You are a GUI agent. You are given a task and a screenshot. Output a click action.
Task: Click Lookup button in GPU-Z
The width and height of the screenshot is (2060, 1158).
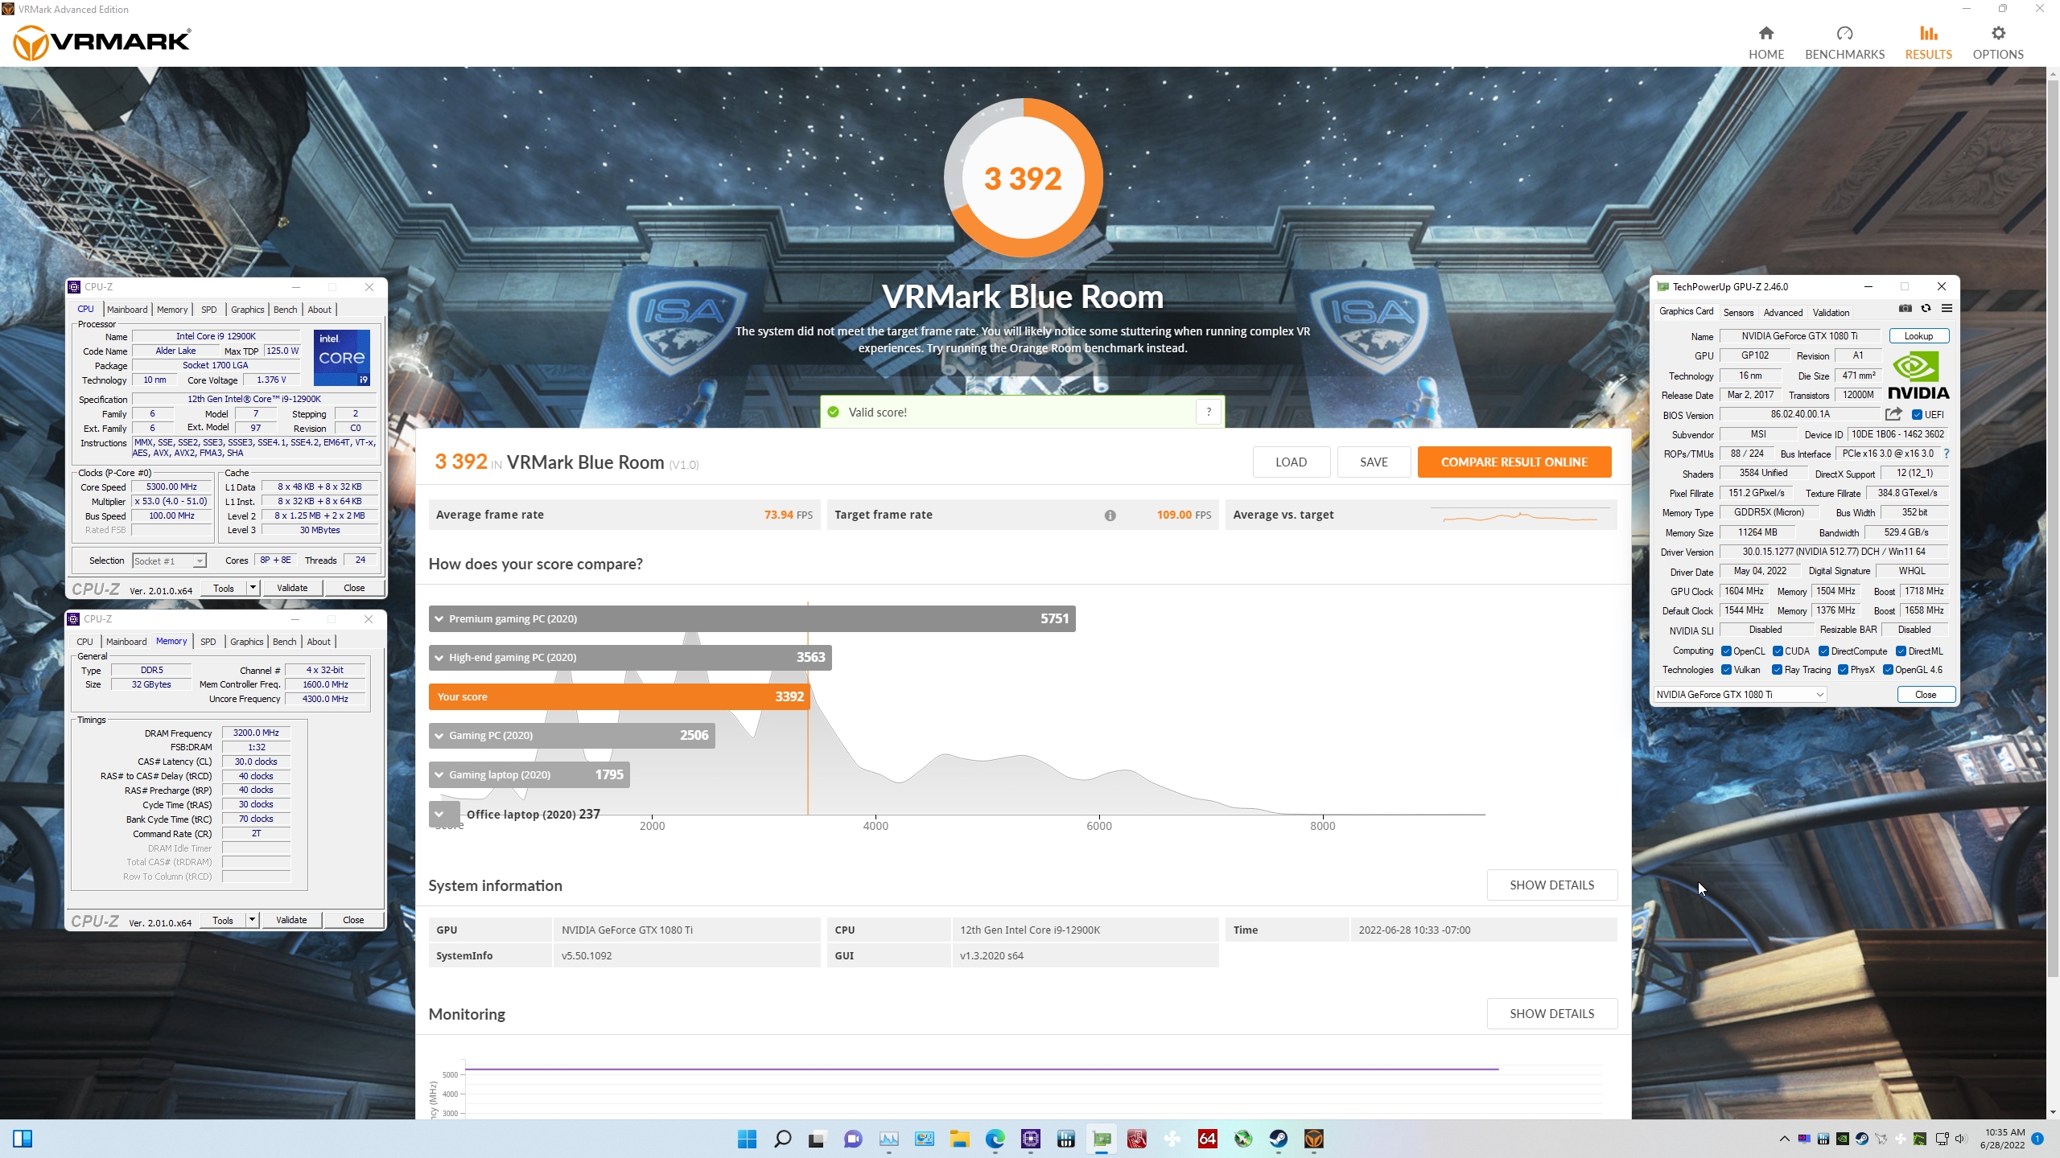coord(1918,336)
